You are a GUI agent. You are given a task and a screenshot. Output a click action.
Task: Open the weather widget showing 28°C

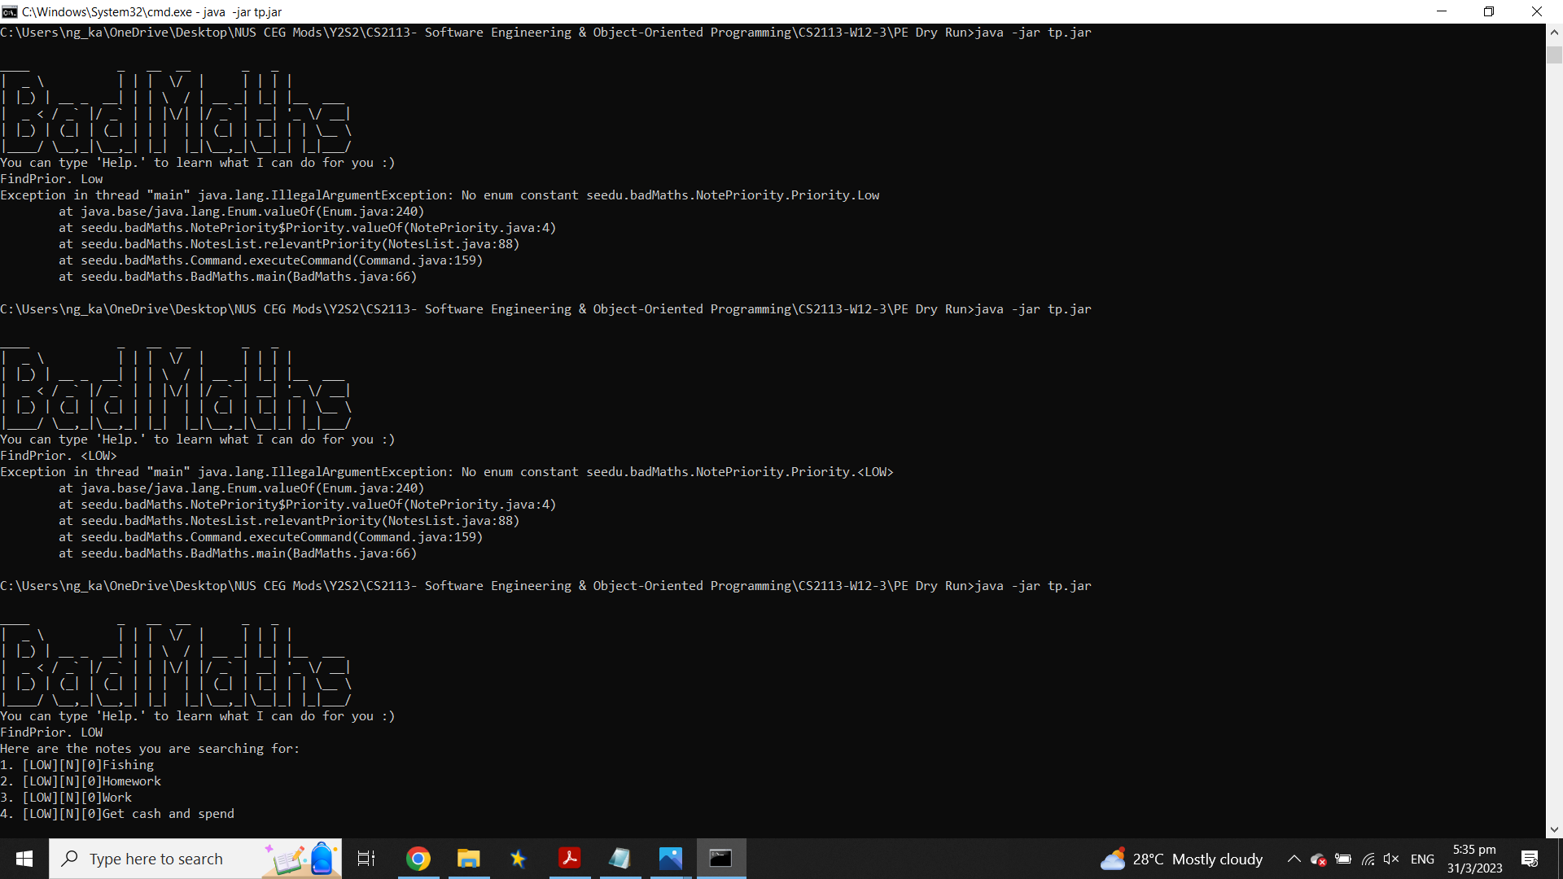click(x=1182, y=859)
